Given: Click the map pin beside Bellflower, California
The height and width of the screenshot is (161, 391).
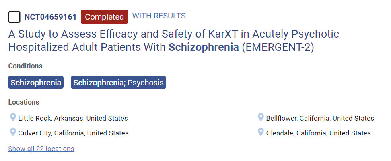Looking at the screenshot, I should pos(261,118).
